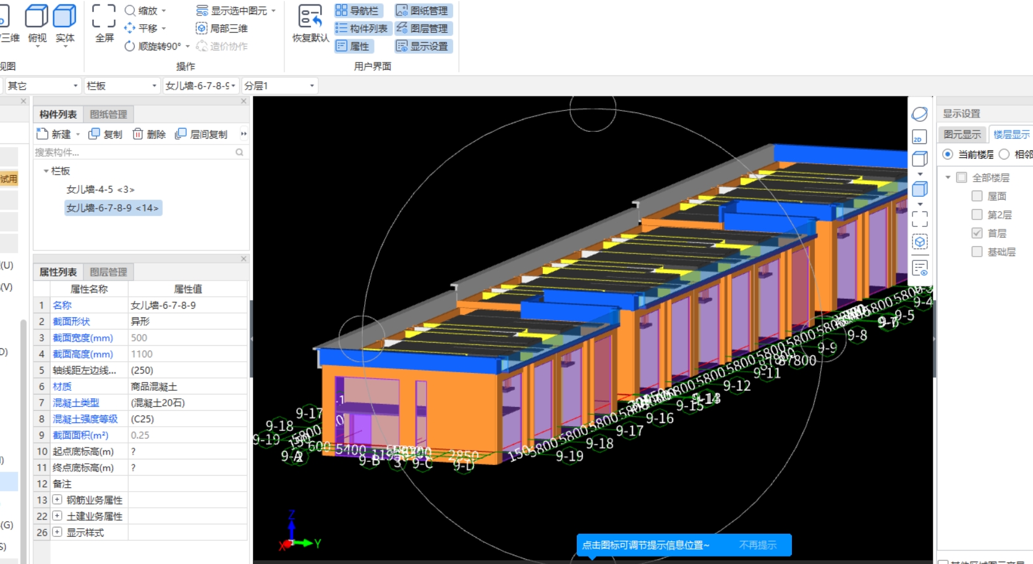The width and height of the screenshot is (1033, 564).
Task: Toggle the 导航栏 navigation bar
Action: (x=357, y=11)
